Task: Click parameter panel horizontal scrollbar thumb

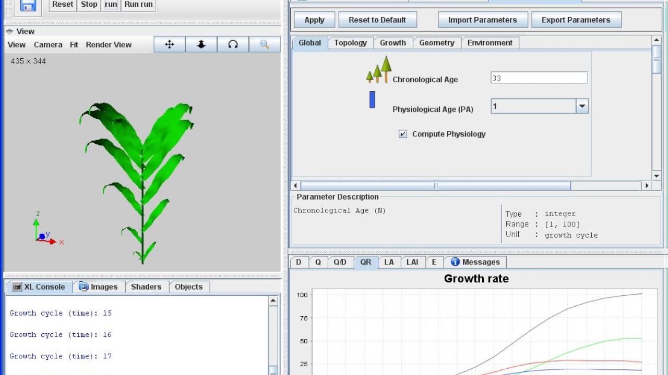Action: pyautogui.click(x=436, y=186)
